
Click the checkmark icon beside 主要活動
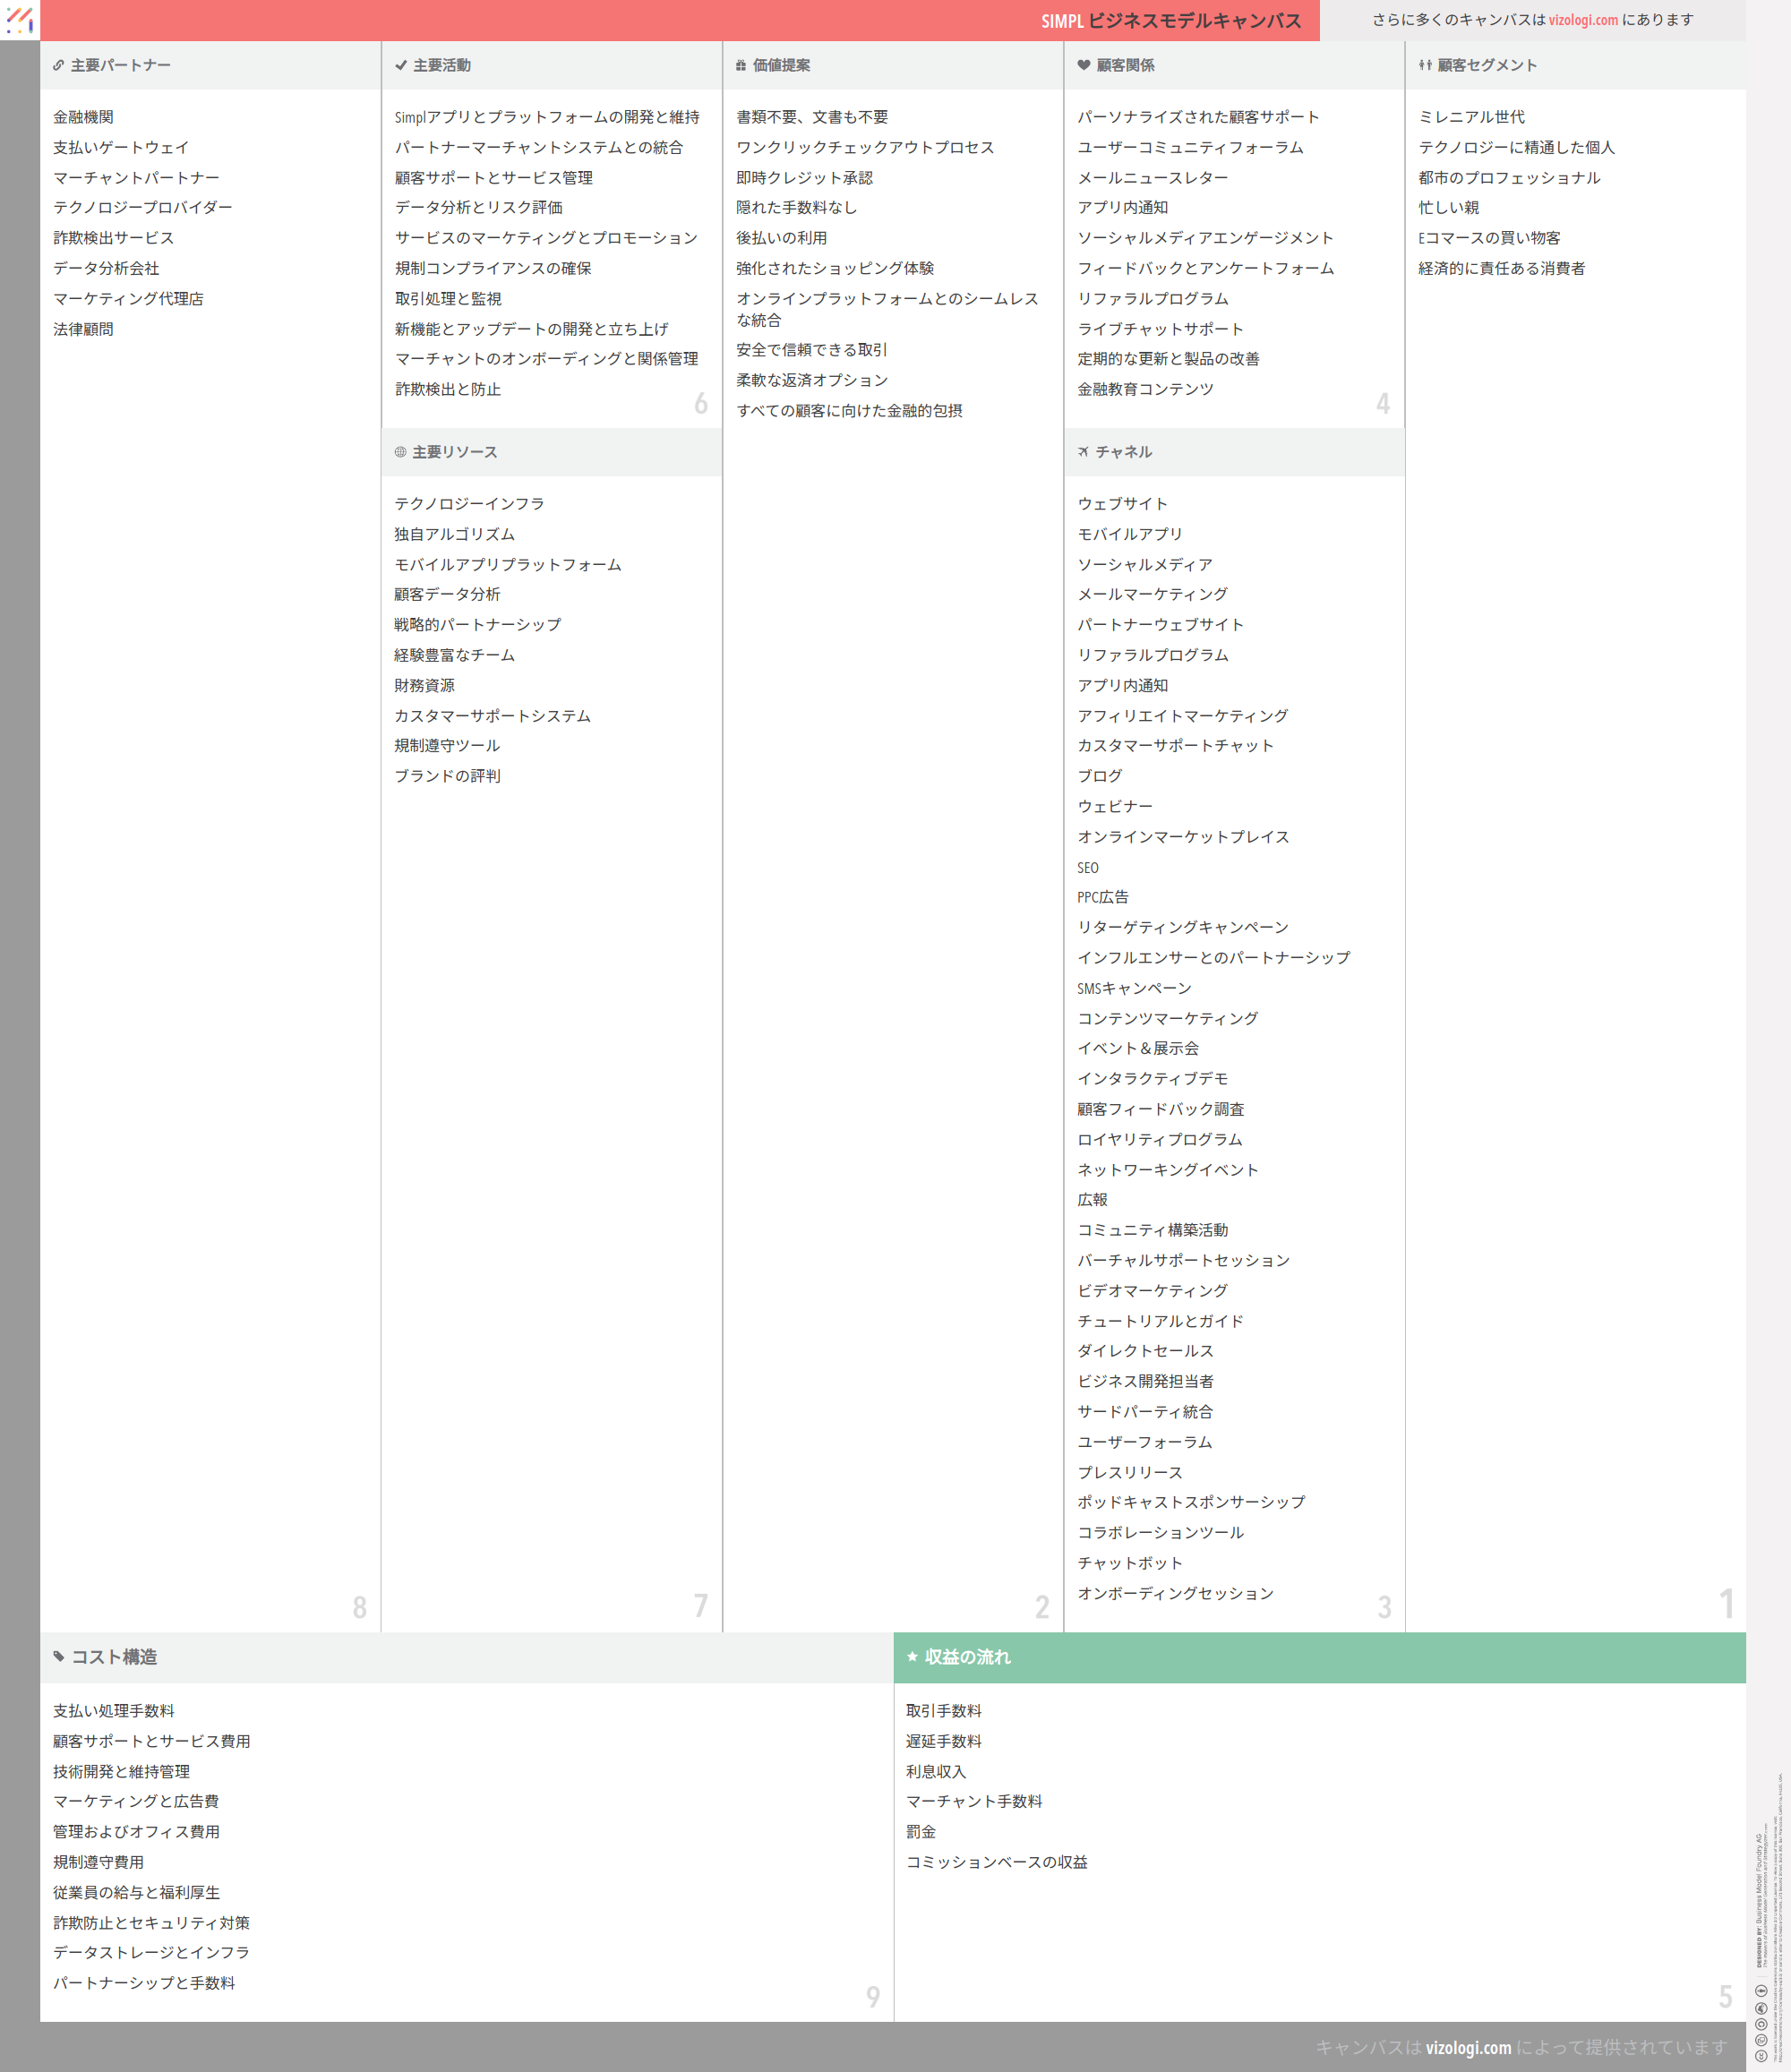tap(401, 66)
